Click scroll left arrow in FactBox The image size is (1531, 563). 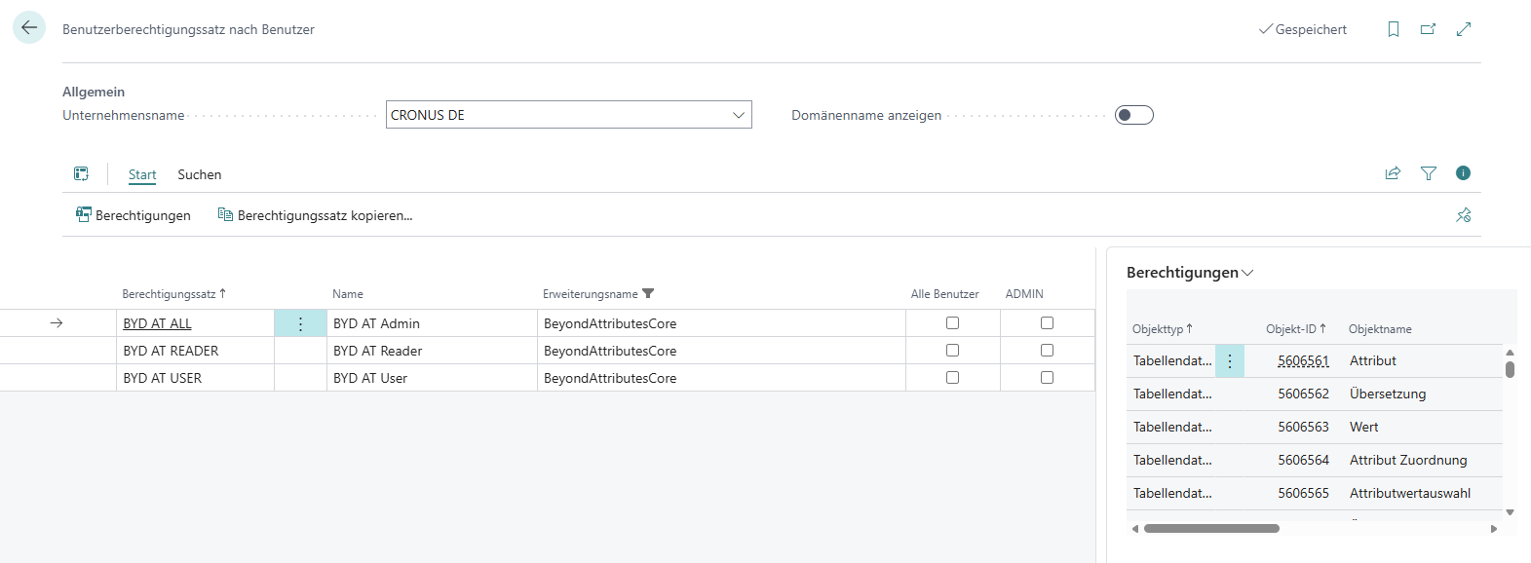coord(1135,529)
